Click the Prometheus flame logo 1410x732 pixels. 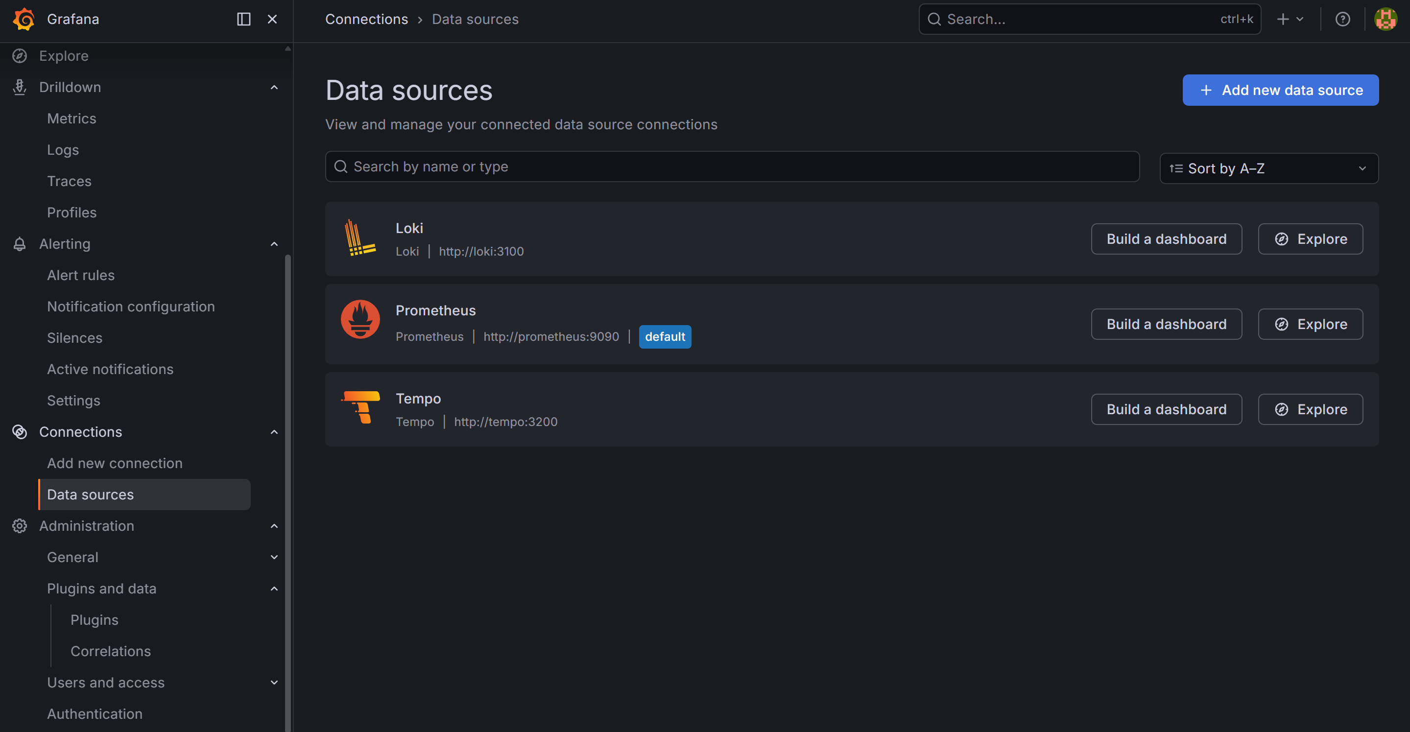(x=360, y=319)
